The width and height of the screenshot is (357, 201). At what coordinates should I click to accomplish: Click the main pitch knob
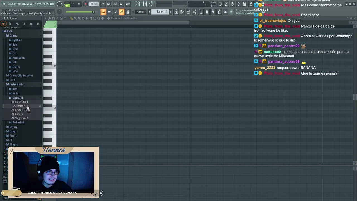click(x=59, y=12)
